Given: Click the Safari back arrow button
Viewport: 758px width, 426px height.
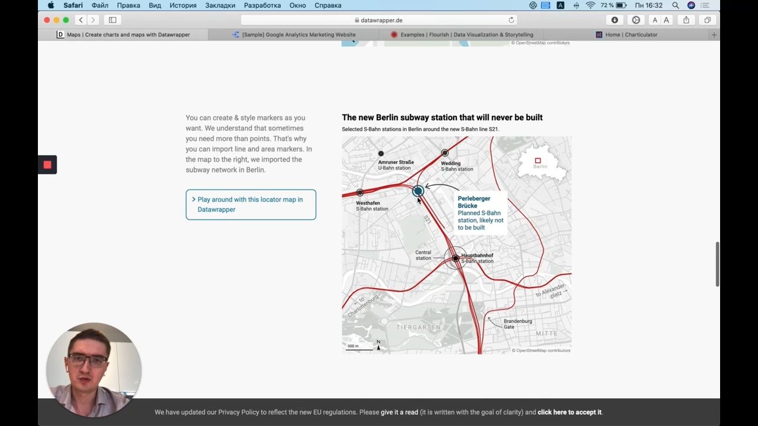Looking at the screenshot, I should click(81, 20).
